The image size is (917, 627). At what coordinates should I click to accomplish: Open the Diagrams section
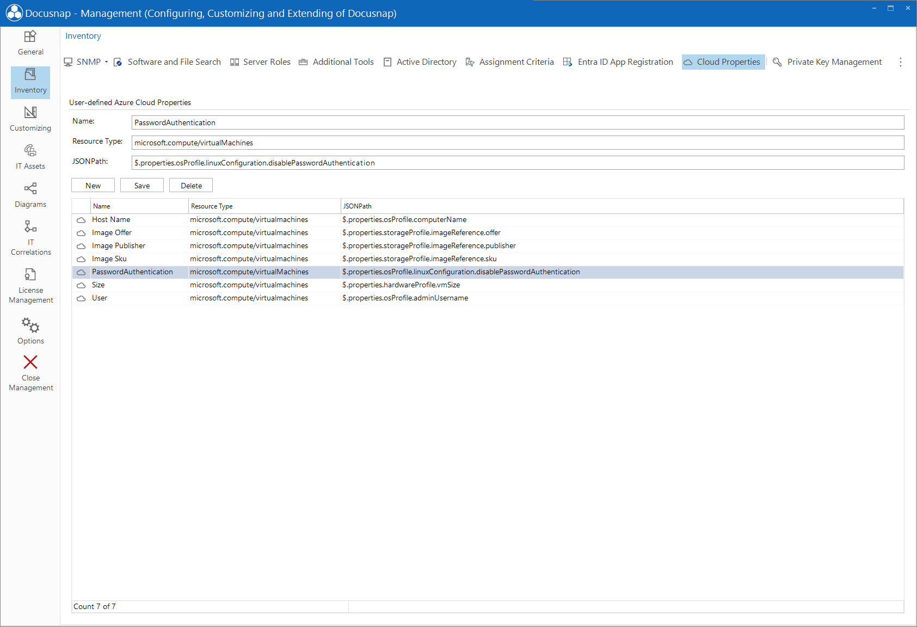click(x=30, y=196)
